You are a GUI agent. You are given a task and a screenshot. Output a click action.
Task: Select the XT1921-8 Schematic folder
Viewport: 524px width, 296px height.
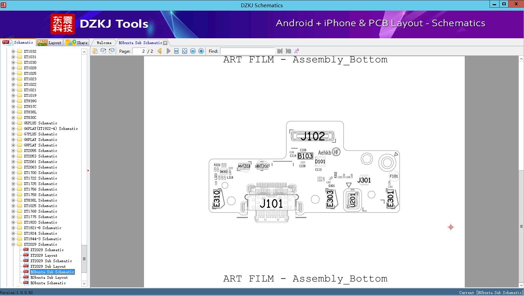(x=42, y=228)
